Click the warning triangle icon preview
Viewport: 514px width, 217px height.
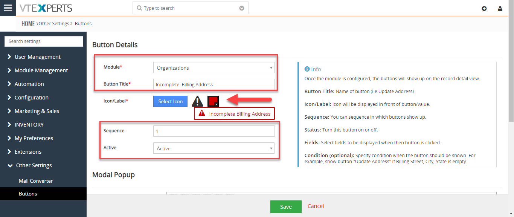click(198, 101)
